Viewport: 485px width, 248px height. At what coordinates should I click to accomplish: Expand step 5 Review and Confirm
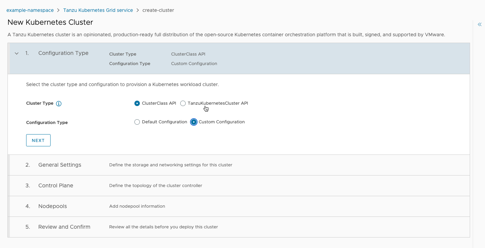(x=239, y=227)
